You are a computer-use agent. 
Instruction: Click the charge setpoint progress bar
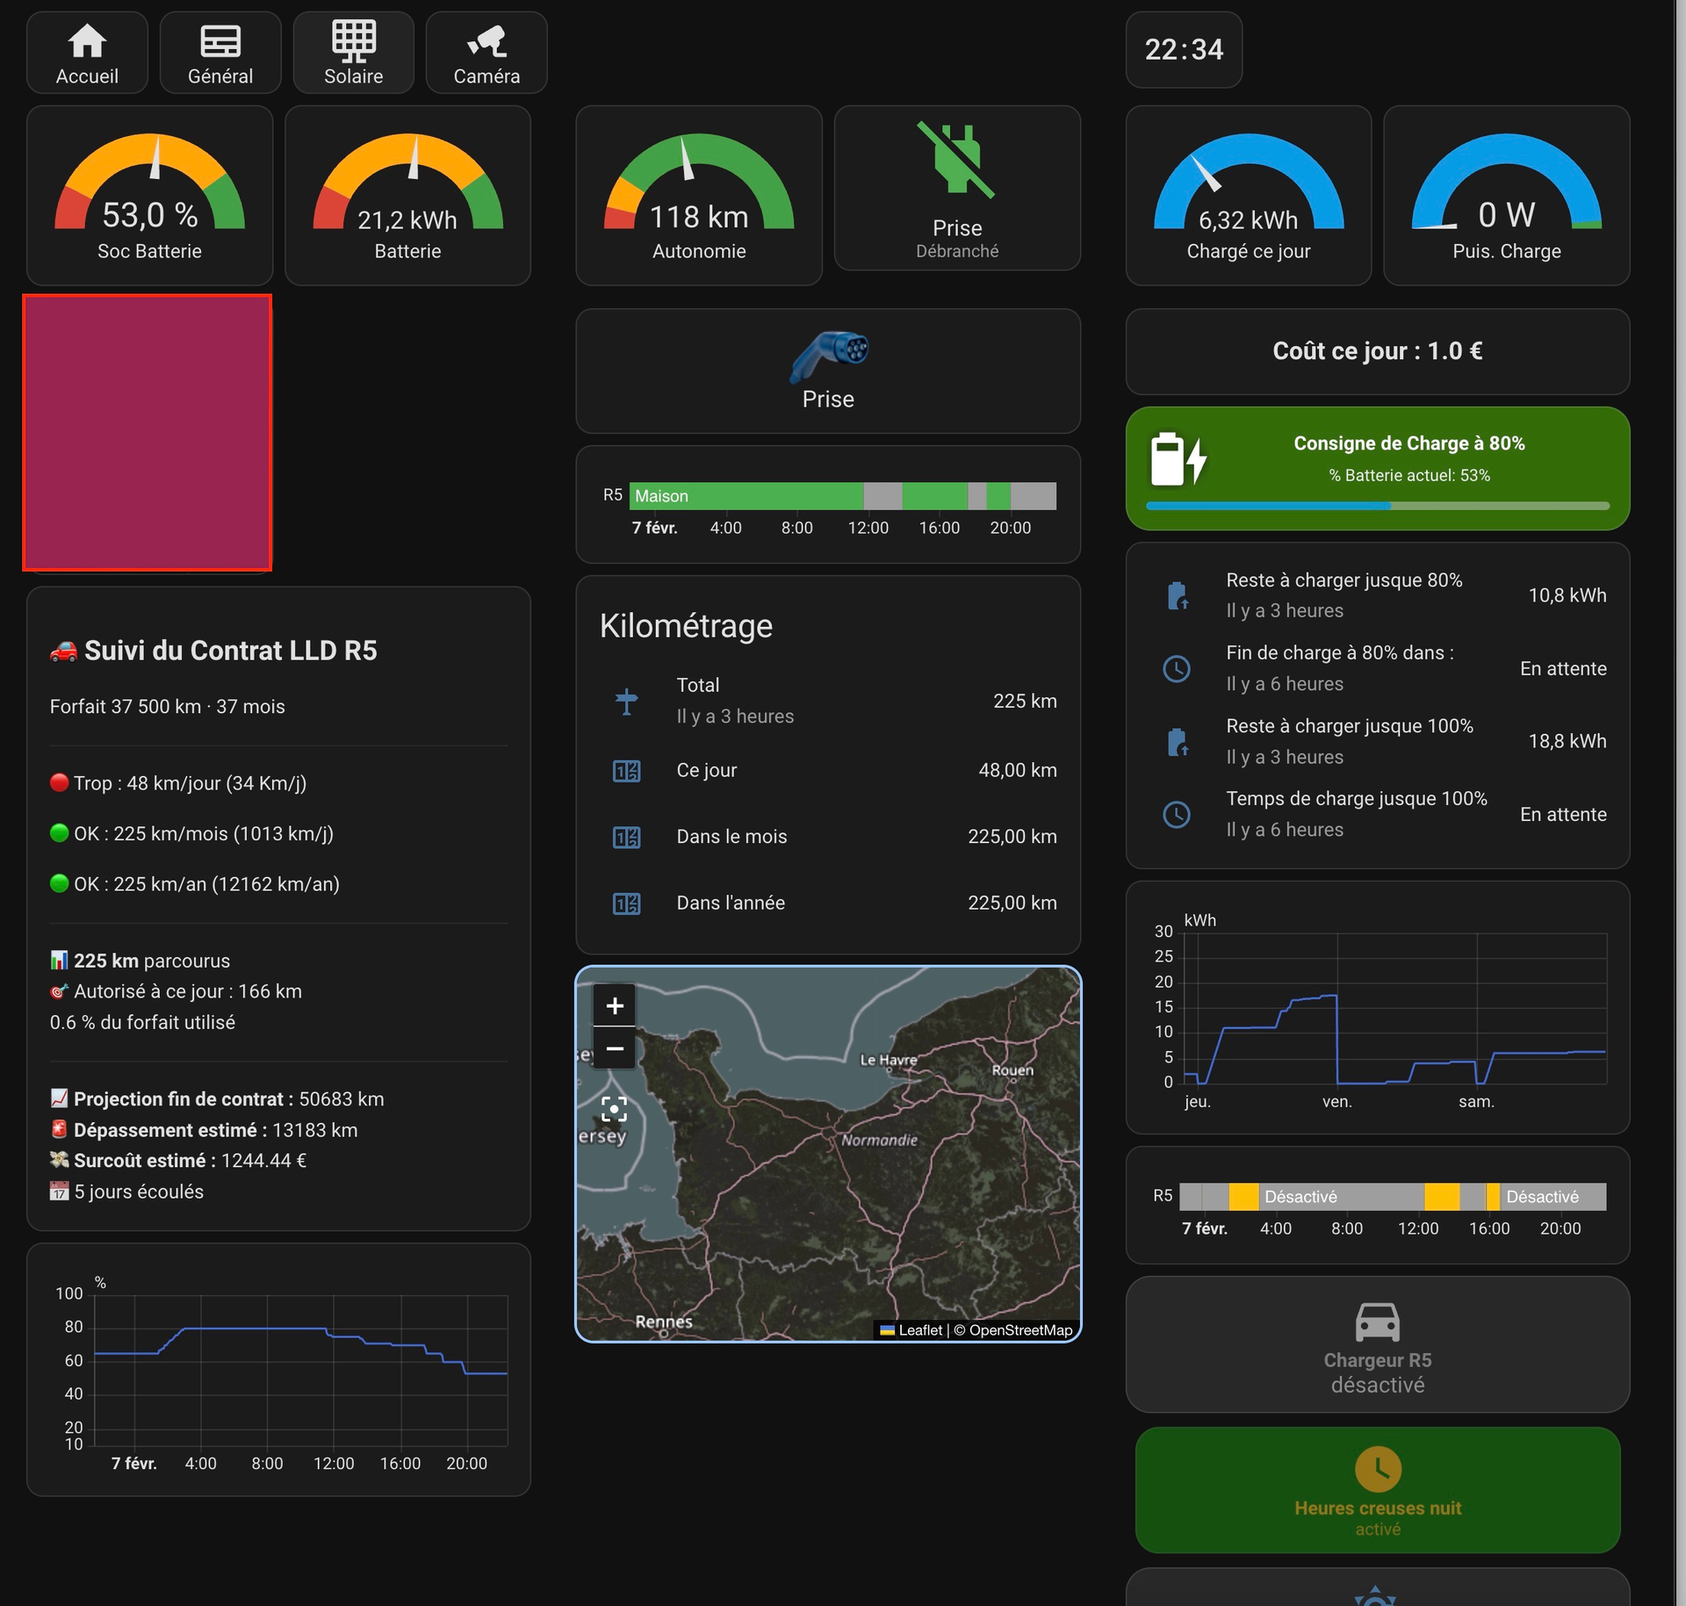[x=1377, y=506]
